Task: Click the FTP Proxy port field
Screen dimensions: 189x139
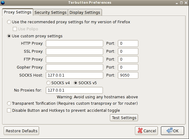Action: pos(128,59)
